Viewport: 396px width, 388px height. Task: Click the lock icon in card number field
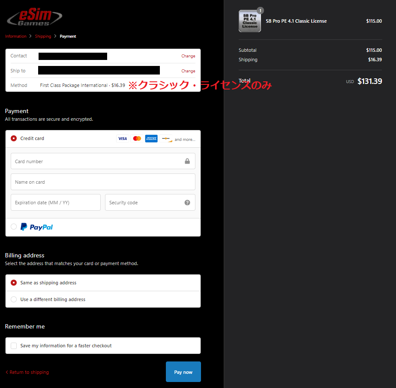point(187,161)
